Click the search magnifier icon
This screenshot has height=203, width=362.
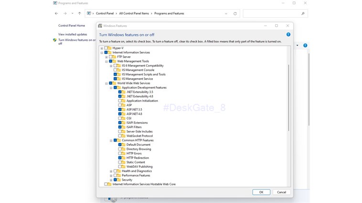point(303,14)
